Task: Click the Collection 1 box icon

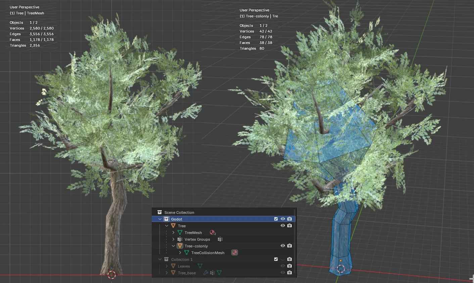Action: [x=166, y=259]
